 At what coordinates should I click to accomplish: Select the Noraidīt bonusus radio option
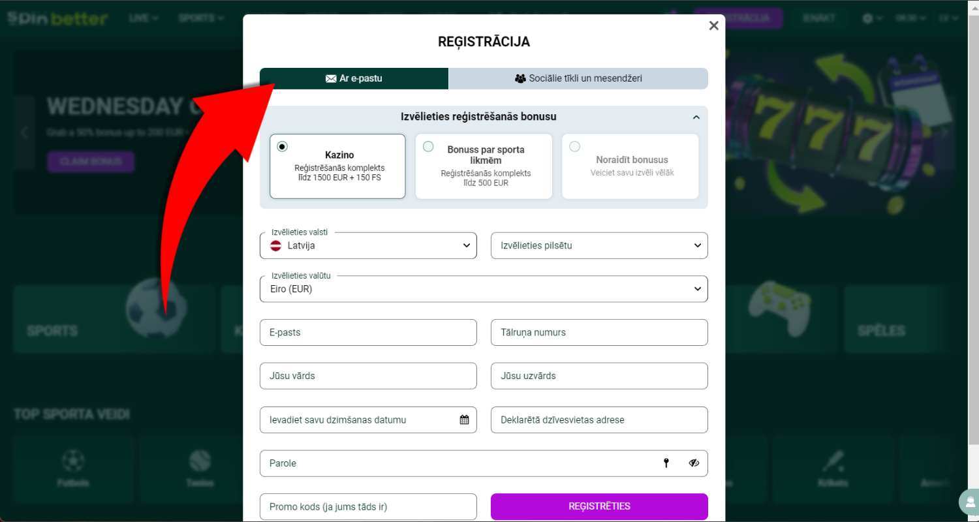pyautogui.click(x=574, y=146)
